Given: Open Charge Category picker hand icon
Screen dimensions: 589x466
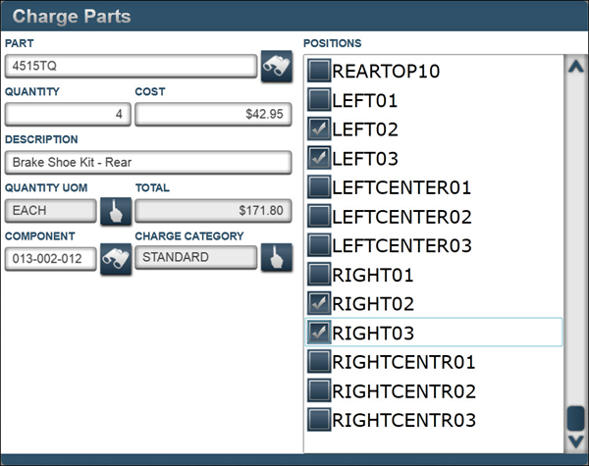Looking at the screenshot, I should point(277,259).
